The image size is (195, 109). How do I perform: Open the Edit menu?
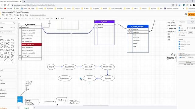7,15
